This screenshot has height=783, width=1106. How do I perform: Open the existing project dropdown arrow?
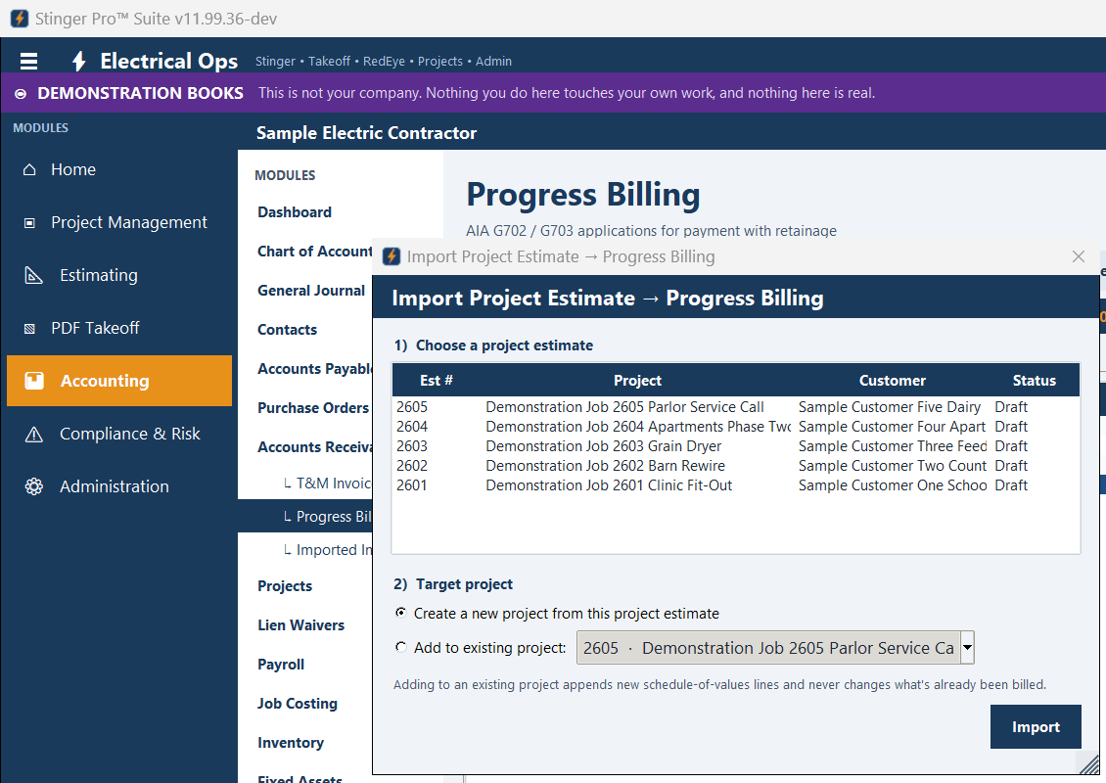[967, 648]
